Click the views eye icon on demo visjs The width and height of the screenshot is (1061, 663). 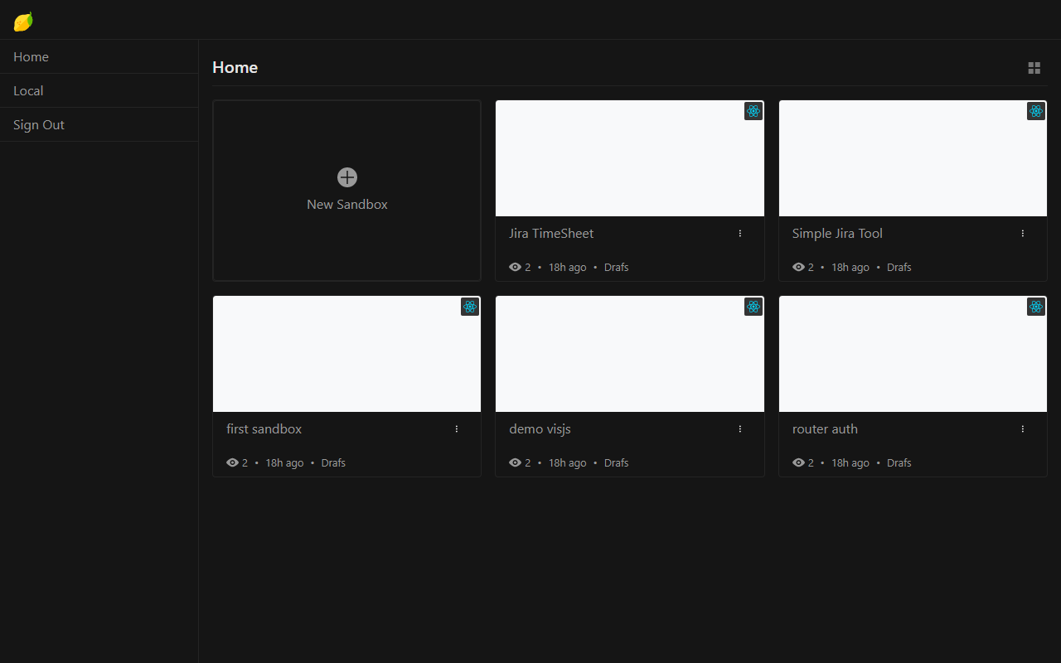click(x=515, y=462)
